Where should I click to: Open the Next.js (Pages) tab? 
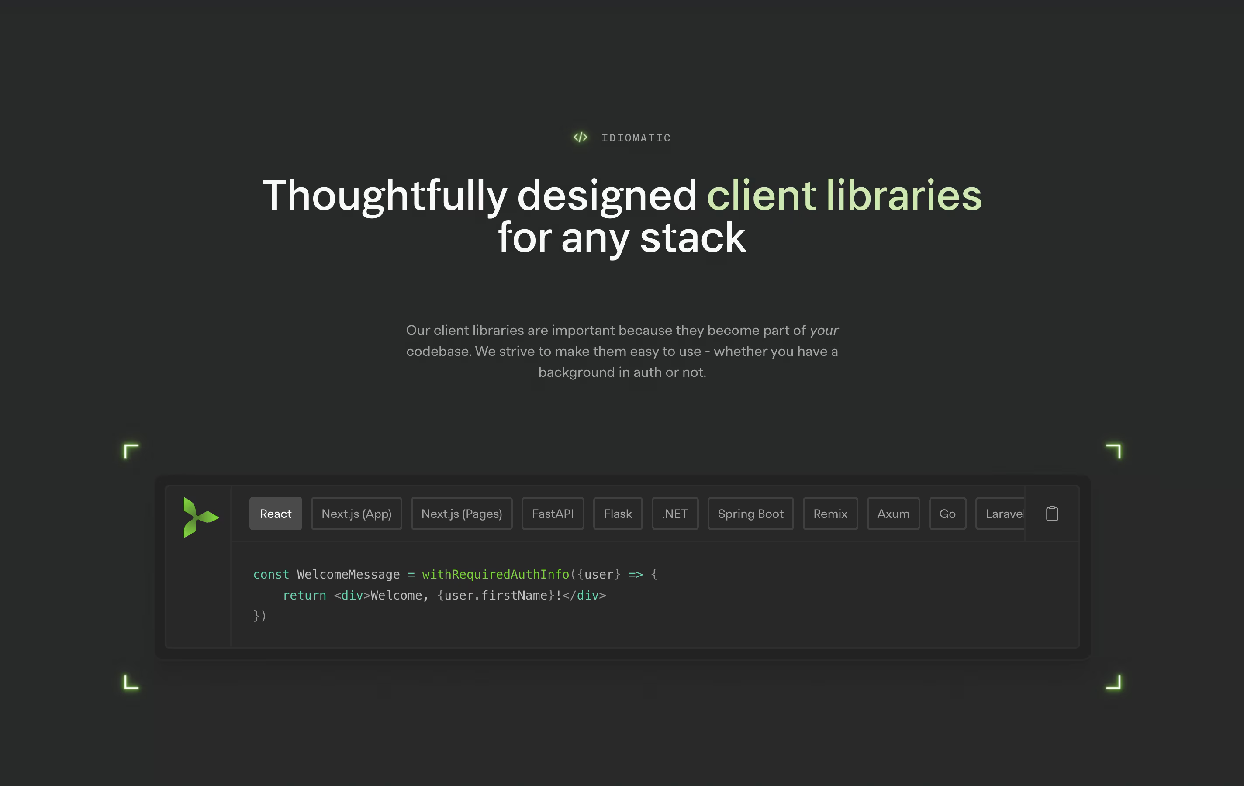pyautogui.click(x=461, y=514)
